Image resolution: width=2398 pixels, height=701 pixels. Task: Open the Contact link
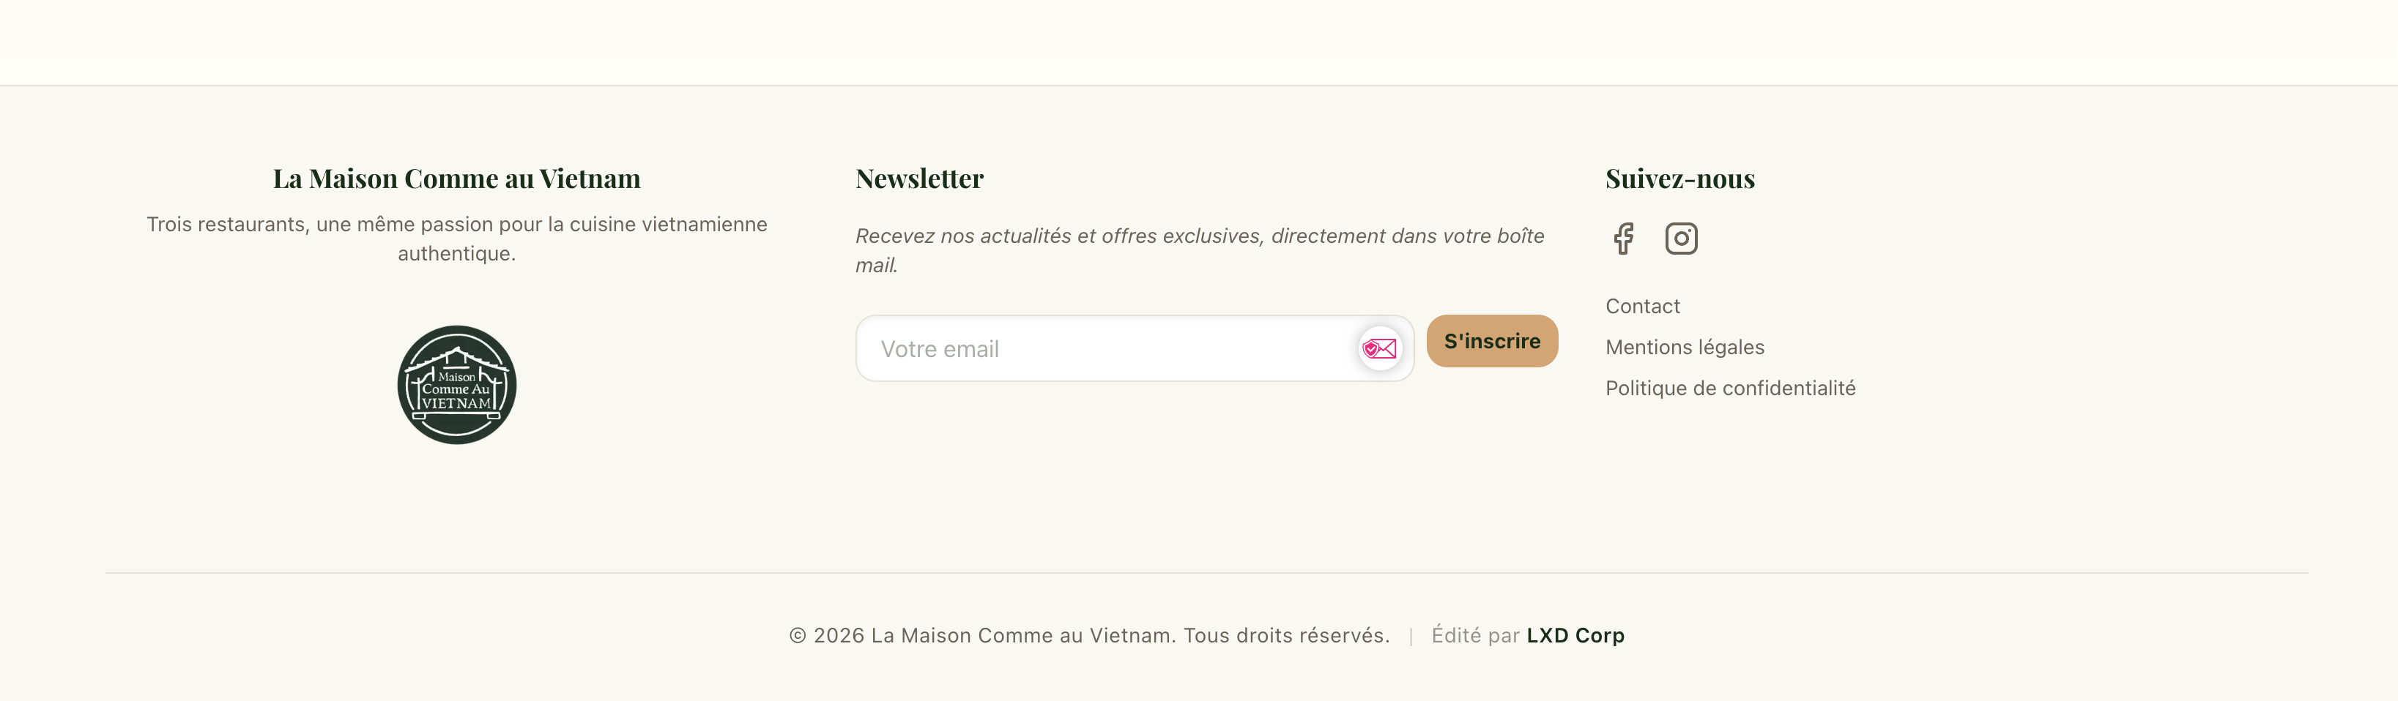click(x=1642, y=306)
